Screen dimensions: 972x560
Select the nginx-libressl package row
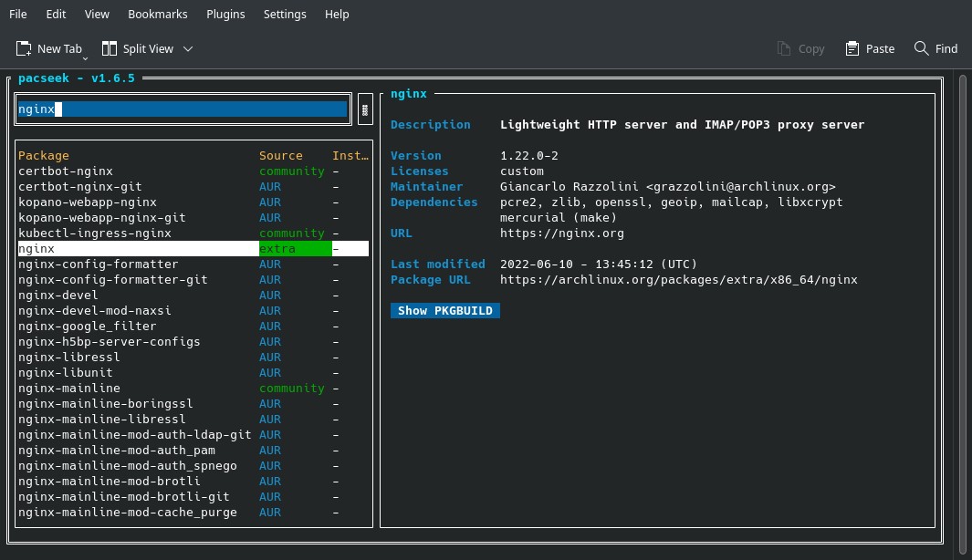click(193, 357)
